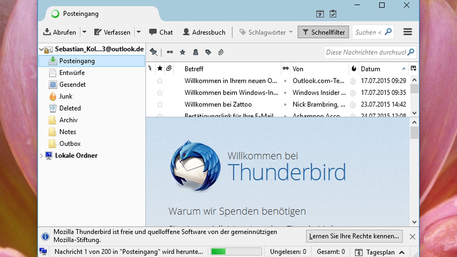Mark the Windows Insider message as junk

tap(353, 93)
